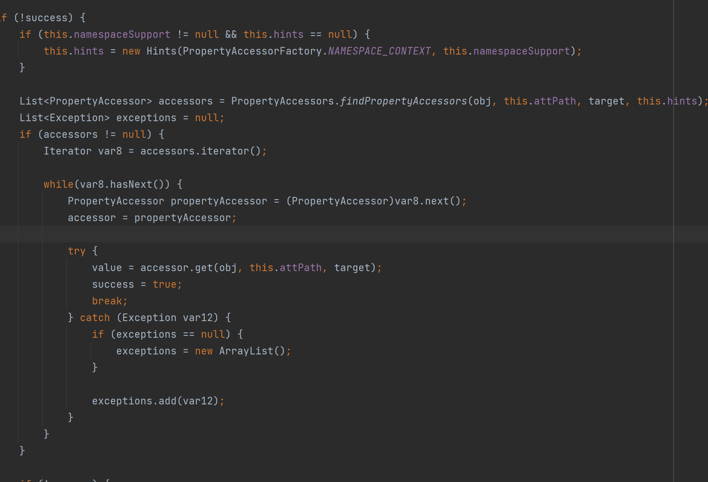Click the ArrayList constructor call

[246, 351]
